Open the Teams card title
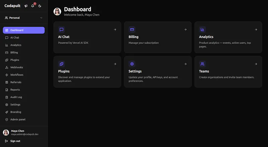 pyautogui.click(x=204, y=71)
